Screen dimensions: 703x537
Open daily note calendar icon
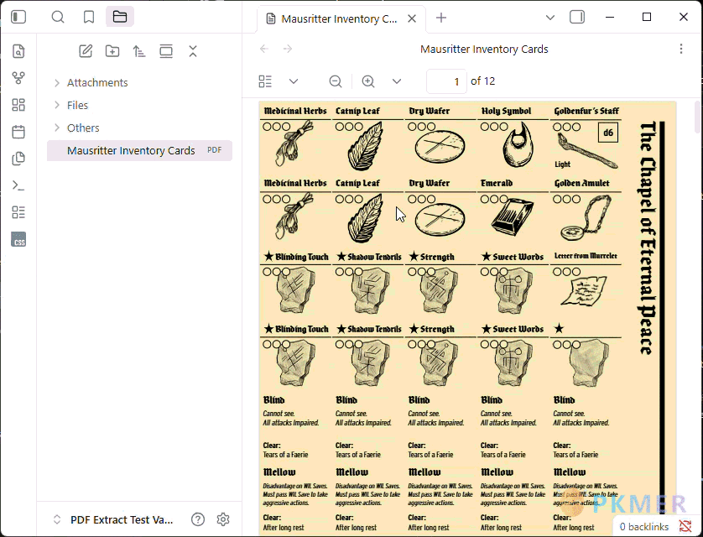(18, 132)
